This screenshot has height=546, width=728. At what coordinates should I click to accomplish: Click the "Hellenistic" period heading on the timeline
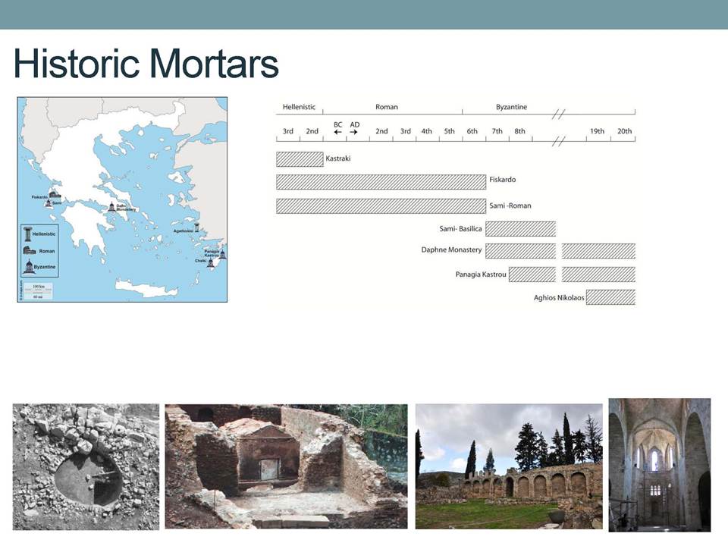click(299, 107)
